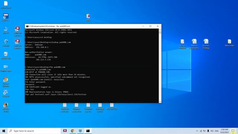238x134 pixels.
Task: Select the Mozilla Firefox desktop shortcut
Action: 6,107
